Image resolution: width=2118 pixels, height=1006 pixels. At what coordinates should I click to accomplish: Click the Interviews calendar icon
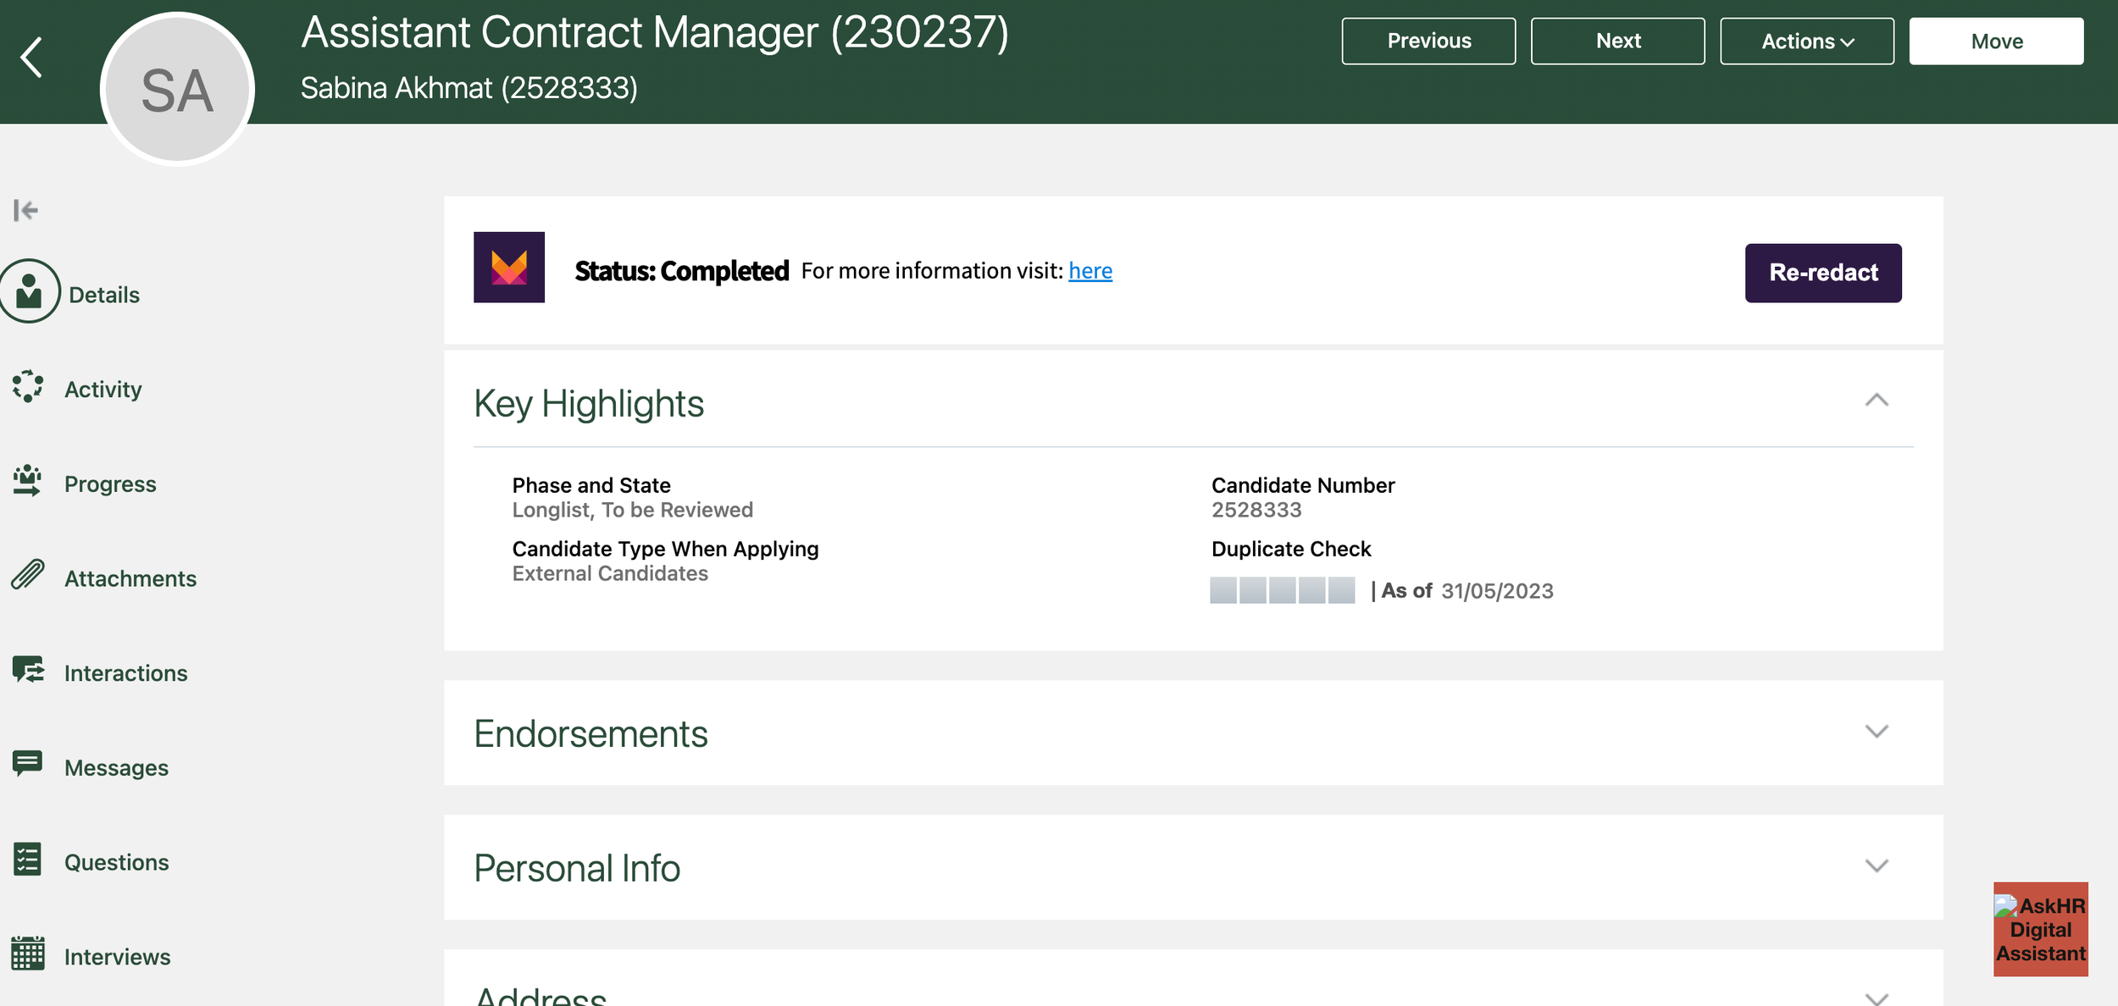(x=28, y=954)
